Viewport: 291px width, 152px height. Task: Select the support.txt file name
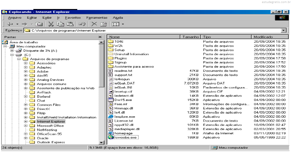[123, 75]
